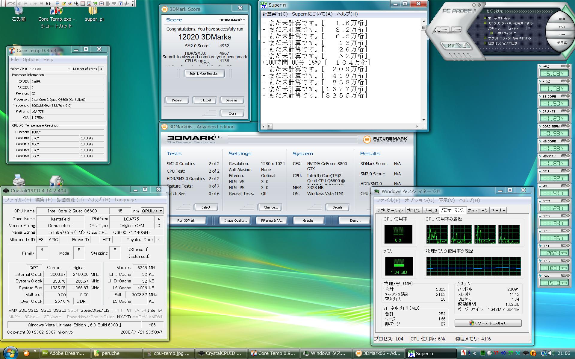Image resolution: width=575 pixels, height=359 pixels.
Task: Switch to the ネットワーク tab in Task Manager
Action: click(x=478, y=210)
